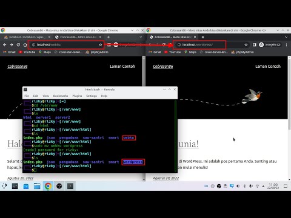Image resolution: width=291 pixels, height=218 pixels.
Task: Open application launcher on taskbar
Action: click(5, 186)
